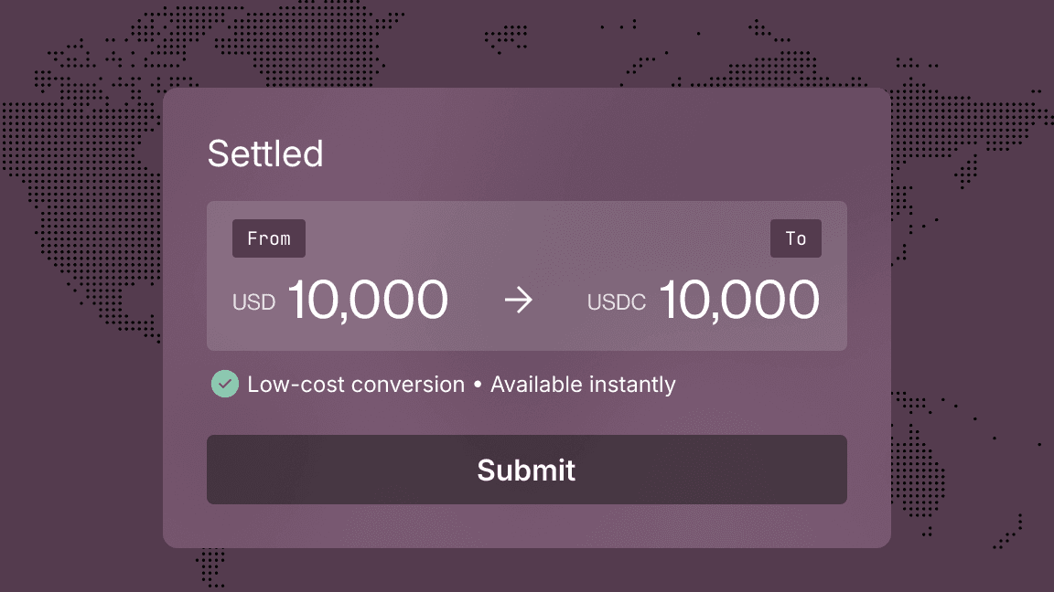Click the Available instantly text
The image size is (1054, 592).
click(x=583, y=385)
